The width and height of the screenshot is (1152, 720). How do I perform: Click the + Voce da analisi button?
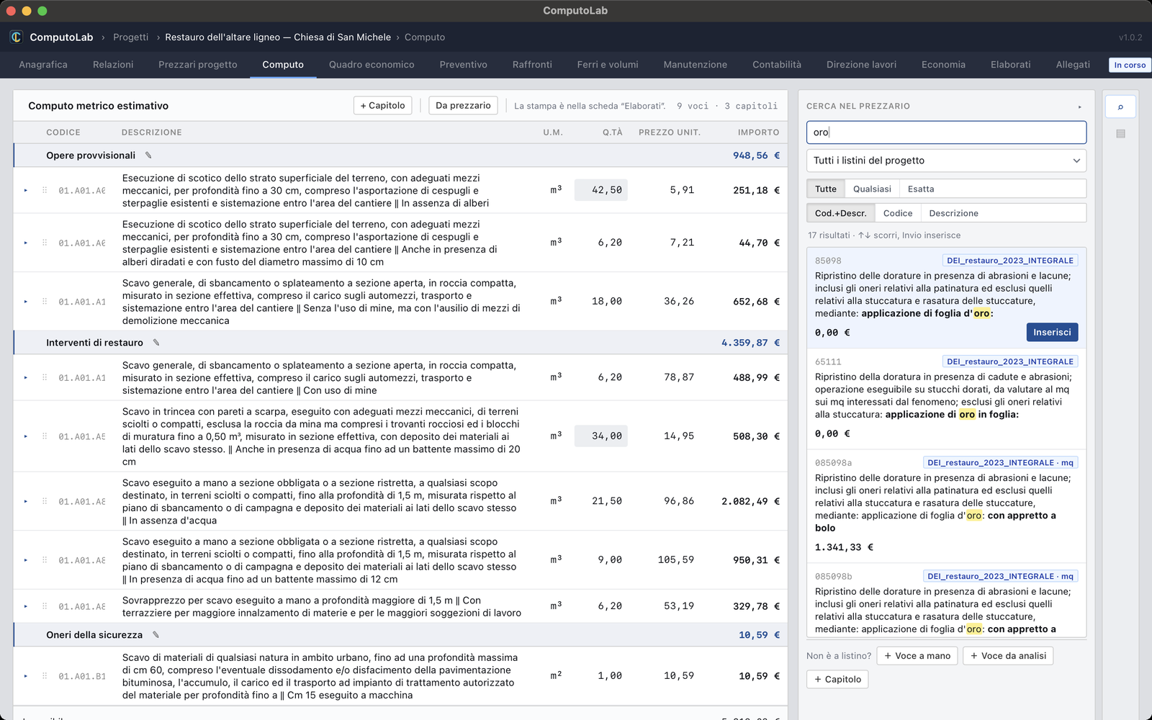point(1008,656)
